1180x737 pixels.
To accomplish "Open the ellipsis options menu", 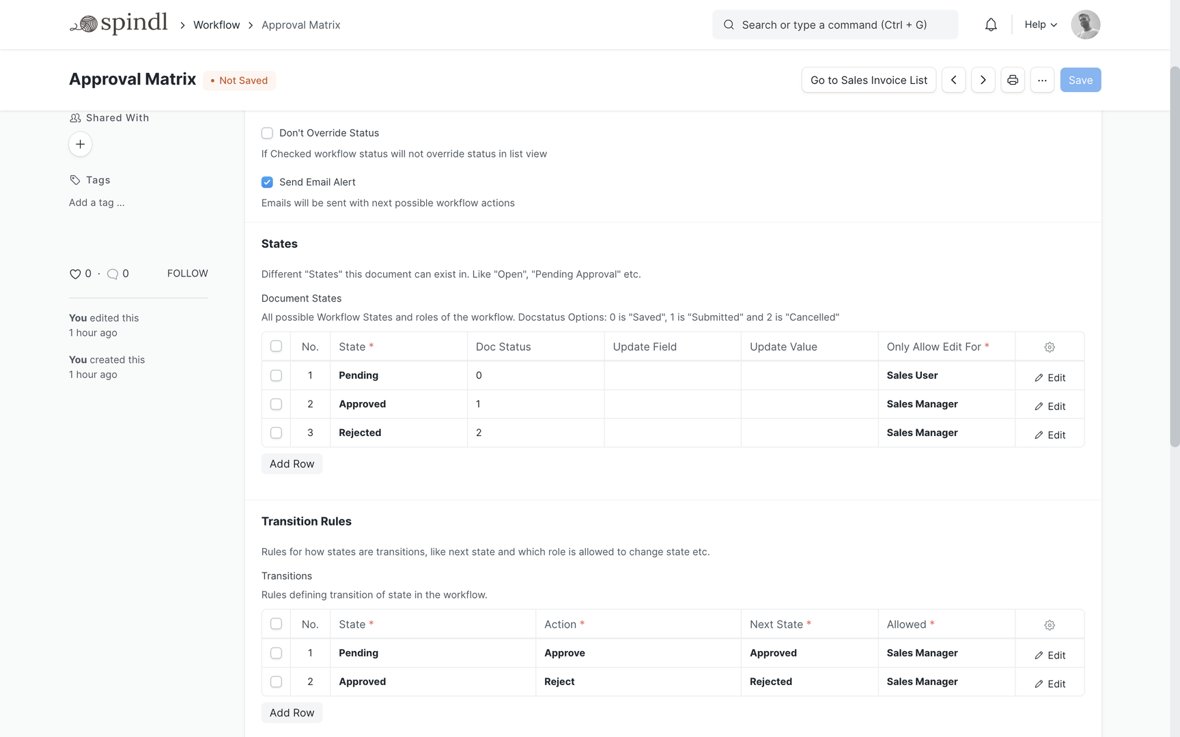I will point(1042,80).
